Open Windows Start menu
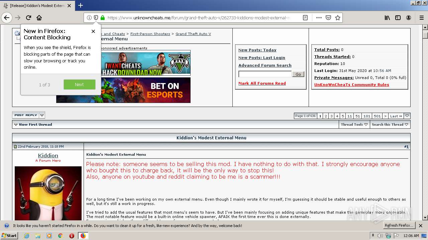 [9, 236]
